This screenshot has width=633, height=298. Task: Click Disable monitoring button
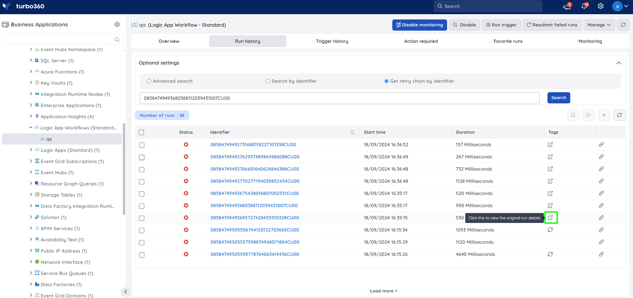click(420, 25)
